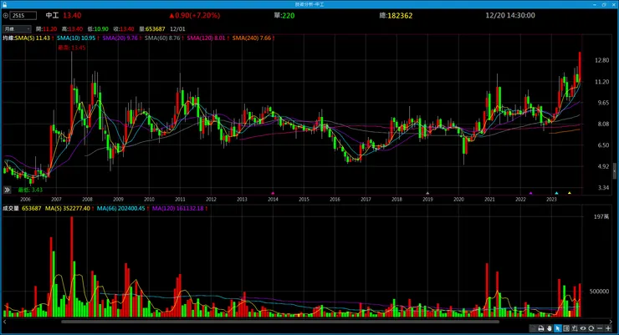Click the price axis label 12.80

point(602,60)
